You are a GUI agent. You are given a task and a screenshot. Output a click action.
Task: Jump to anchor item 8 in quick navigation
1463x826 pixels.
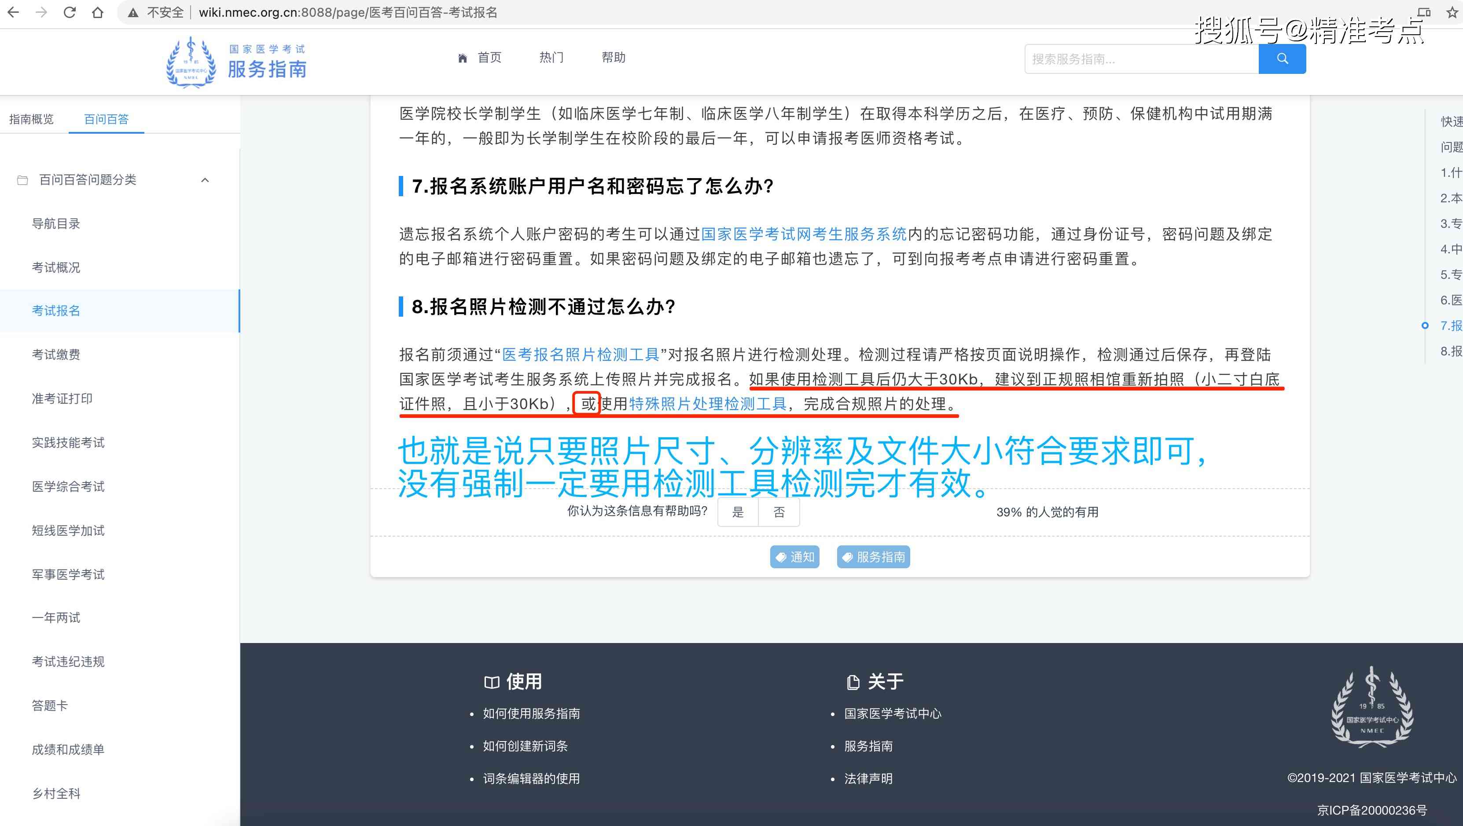(1451, 351)
